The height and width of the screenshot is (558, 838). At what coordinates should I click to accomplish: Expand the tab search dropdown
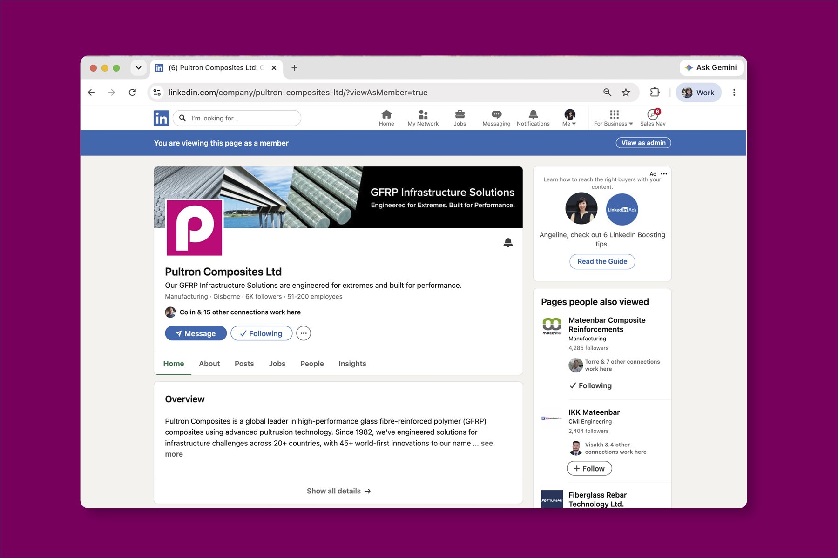click(x=138, y=68)
